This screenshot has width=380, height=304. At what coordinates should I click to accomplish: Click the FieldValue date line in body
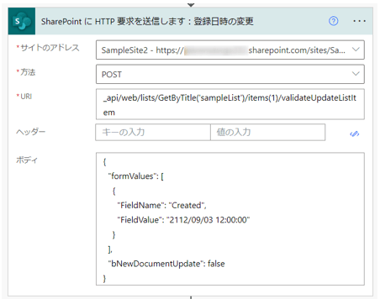pos(183,220)
